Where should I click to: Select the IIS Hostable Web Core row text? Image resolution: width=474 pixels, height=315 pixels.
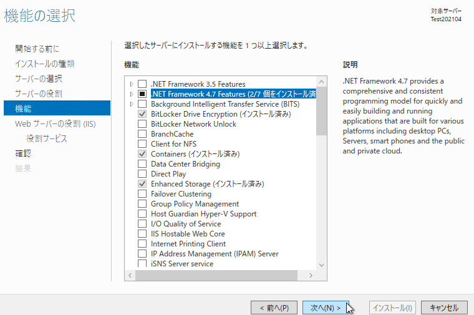188,234
